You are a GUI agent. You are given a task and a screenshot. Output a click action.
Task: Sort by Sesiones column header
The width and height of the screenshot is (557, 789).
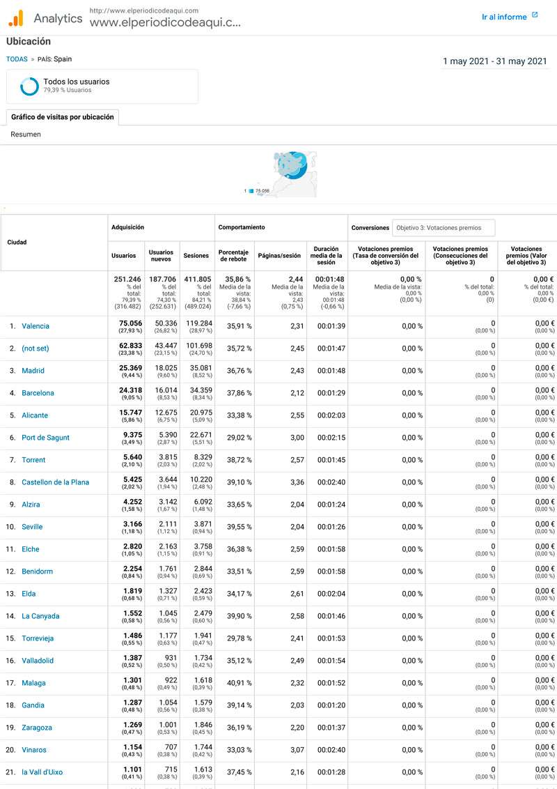point(196,256)
